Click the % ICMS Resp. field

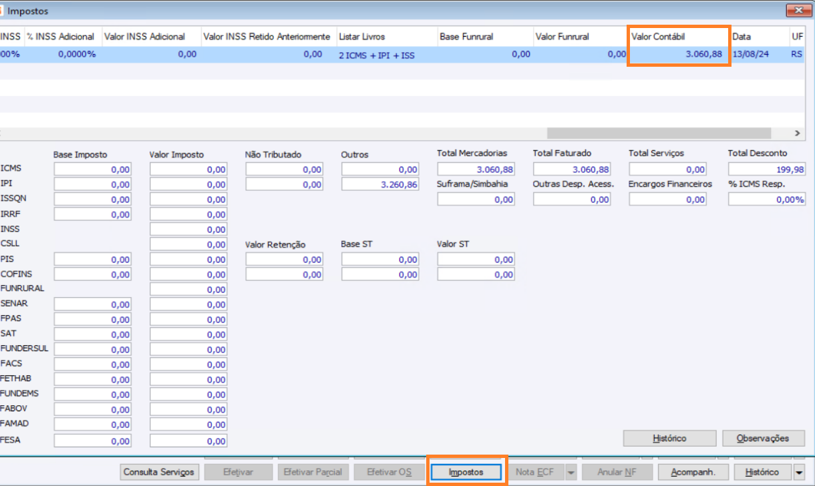tap(767, 199)
